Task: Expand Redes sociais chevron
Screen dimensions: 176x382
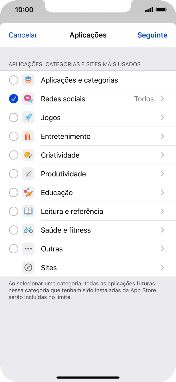Action: point(162,99)
